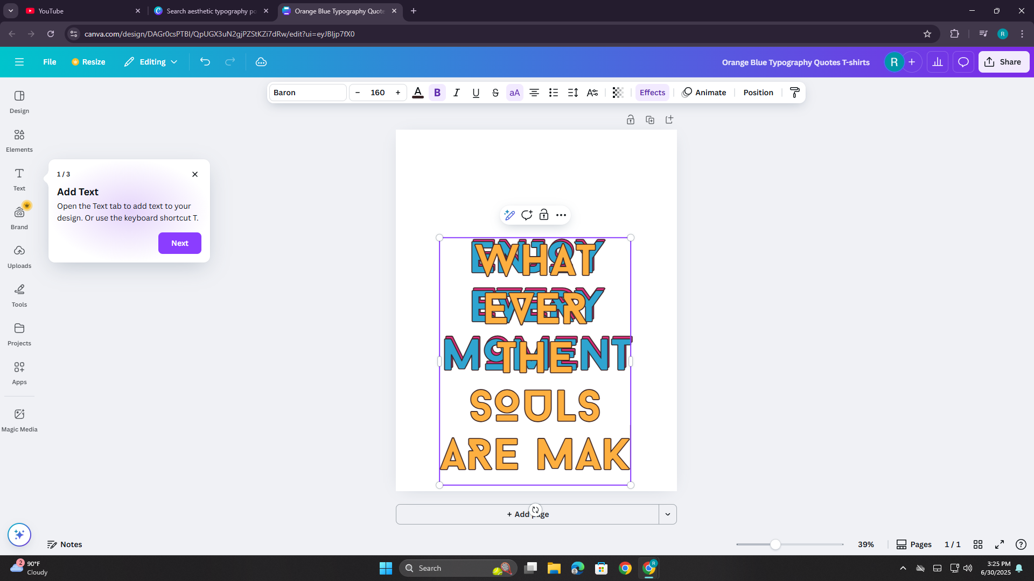Redo the last action
Screen dimensions: 1034x581
click(230, 62)
